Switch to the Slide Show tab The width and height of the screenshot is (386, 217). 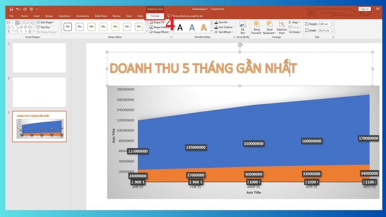(x=100, y=15)
